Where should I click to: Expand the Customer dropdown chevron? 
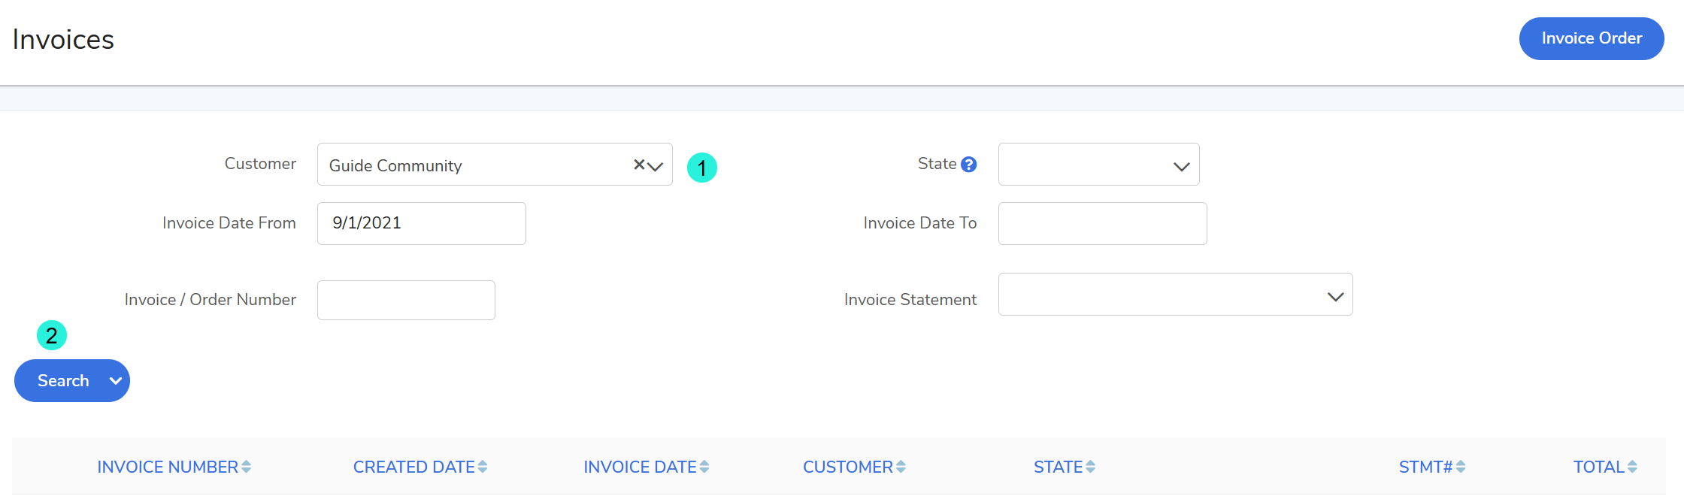(x=656, y=166)
